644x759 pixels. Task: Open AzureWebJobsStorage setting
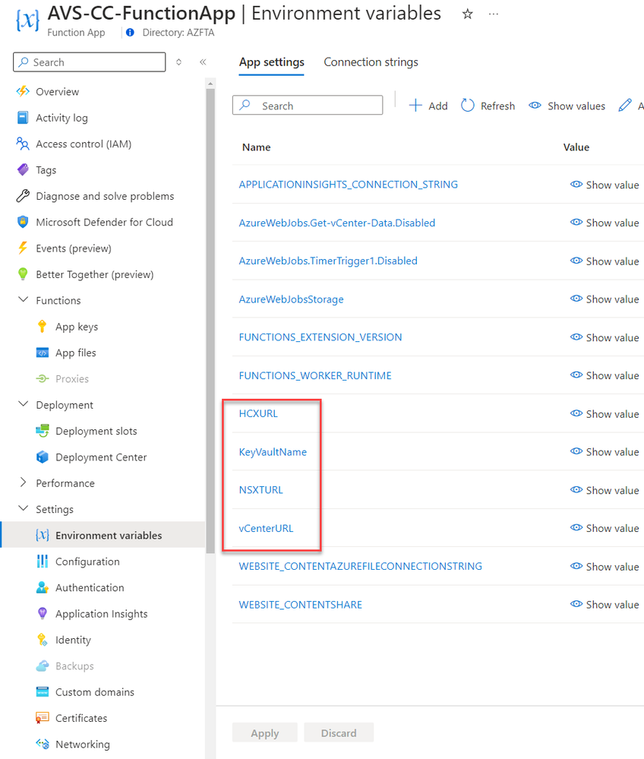(x=292, y=299)
